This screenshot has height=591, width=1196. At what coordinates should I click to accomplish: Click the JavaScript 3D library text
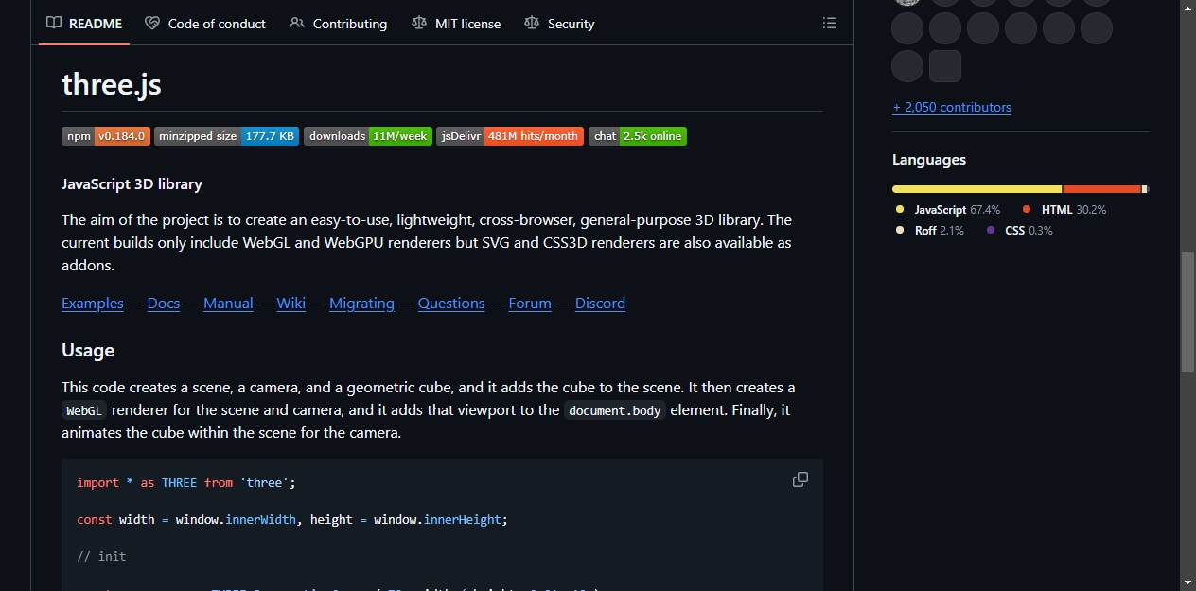[x=132, y=183]
